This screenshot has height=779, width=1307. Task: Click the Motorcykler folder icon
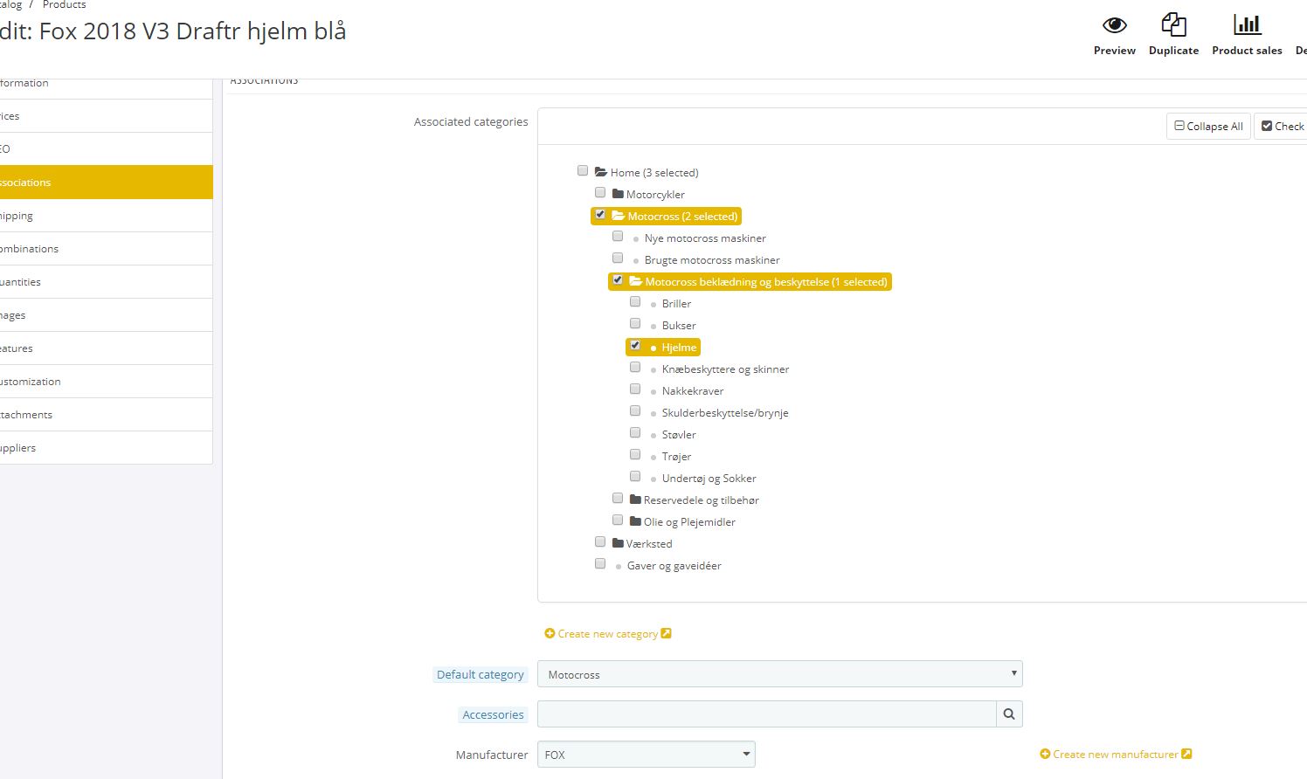point(618,194)
